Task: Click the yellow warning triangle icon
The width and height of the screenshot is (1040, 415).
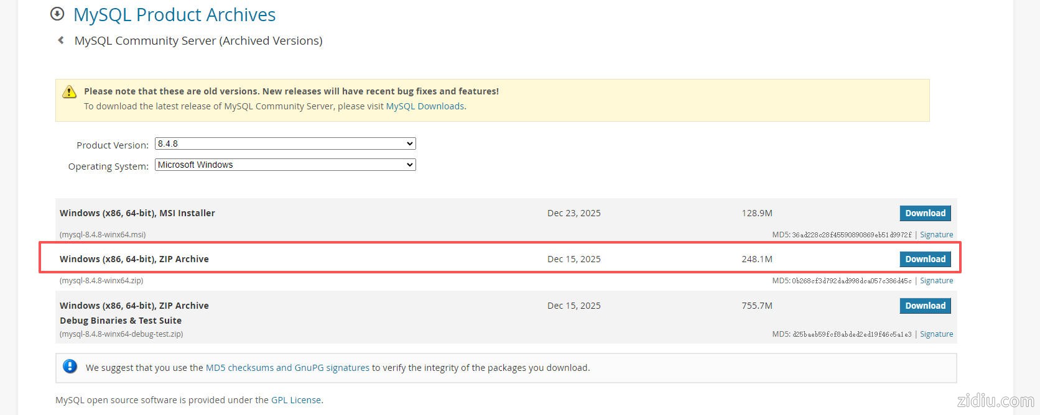Action: pyautogui.click(x=69, y=92)
